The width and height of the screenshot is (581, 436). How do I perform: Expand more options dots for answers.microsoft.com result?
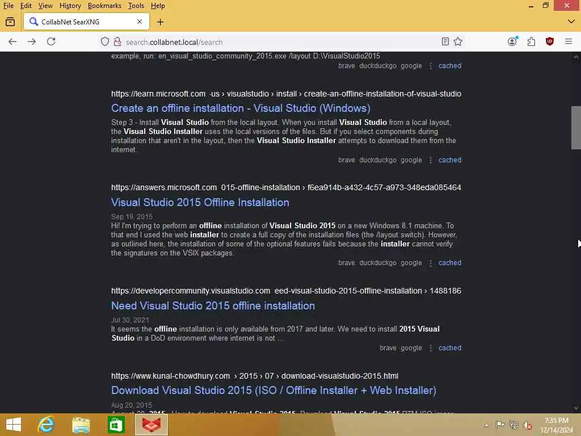[431, 263]
